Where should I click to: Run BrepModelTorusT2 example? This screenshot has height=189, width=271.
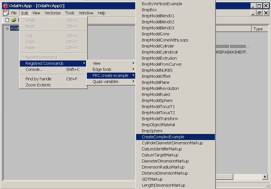[175, 113]
